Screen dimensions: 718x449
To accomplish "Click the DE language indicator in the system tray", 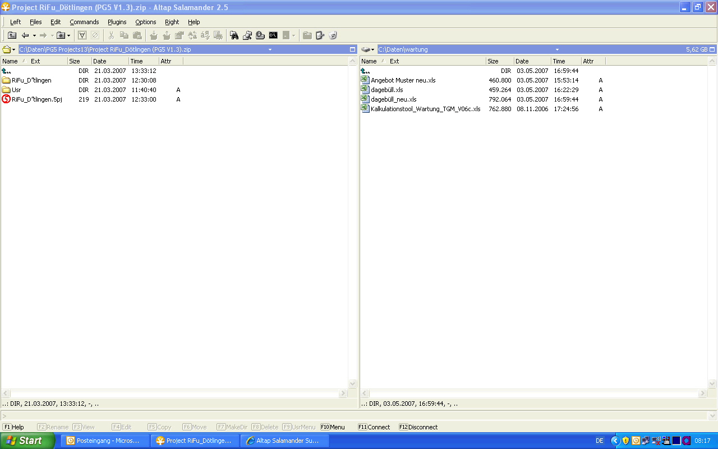I will click(600, 441).
